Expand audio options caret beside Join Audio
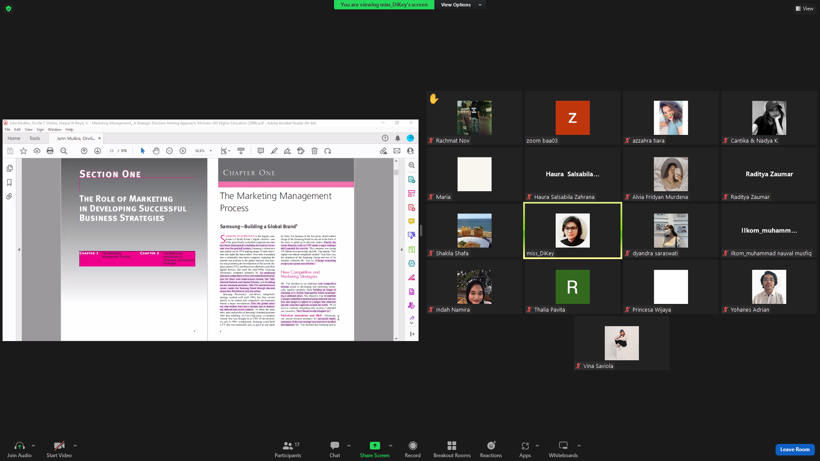The width and height of the screenshot is (820, 461). 33,446
